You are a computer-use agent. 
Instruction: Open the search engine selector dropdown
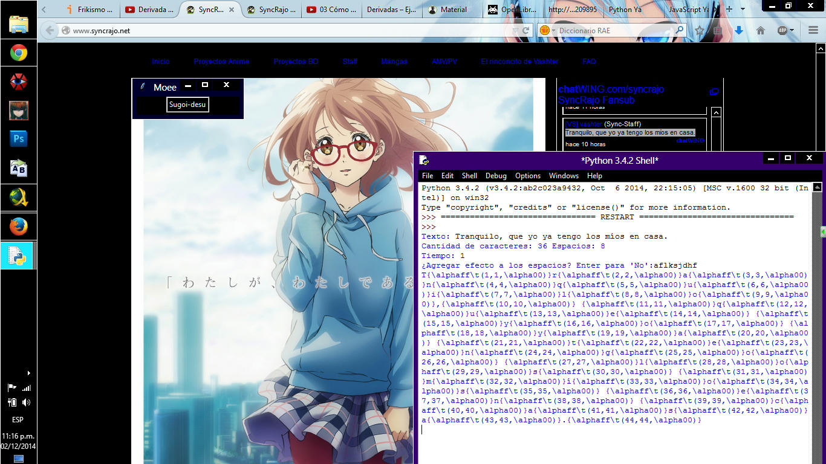(547, 30)
